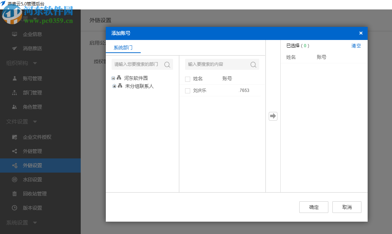Collapse the 河东软件园 tree node
392x234 pixels.
click(x=113, y=78)
